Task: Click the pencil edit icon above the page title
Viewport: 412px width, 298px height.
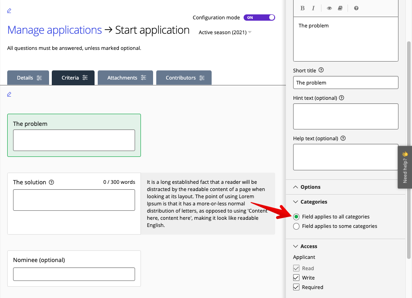Action: pyautogui.click(x=9, y=10)
